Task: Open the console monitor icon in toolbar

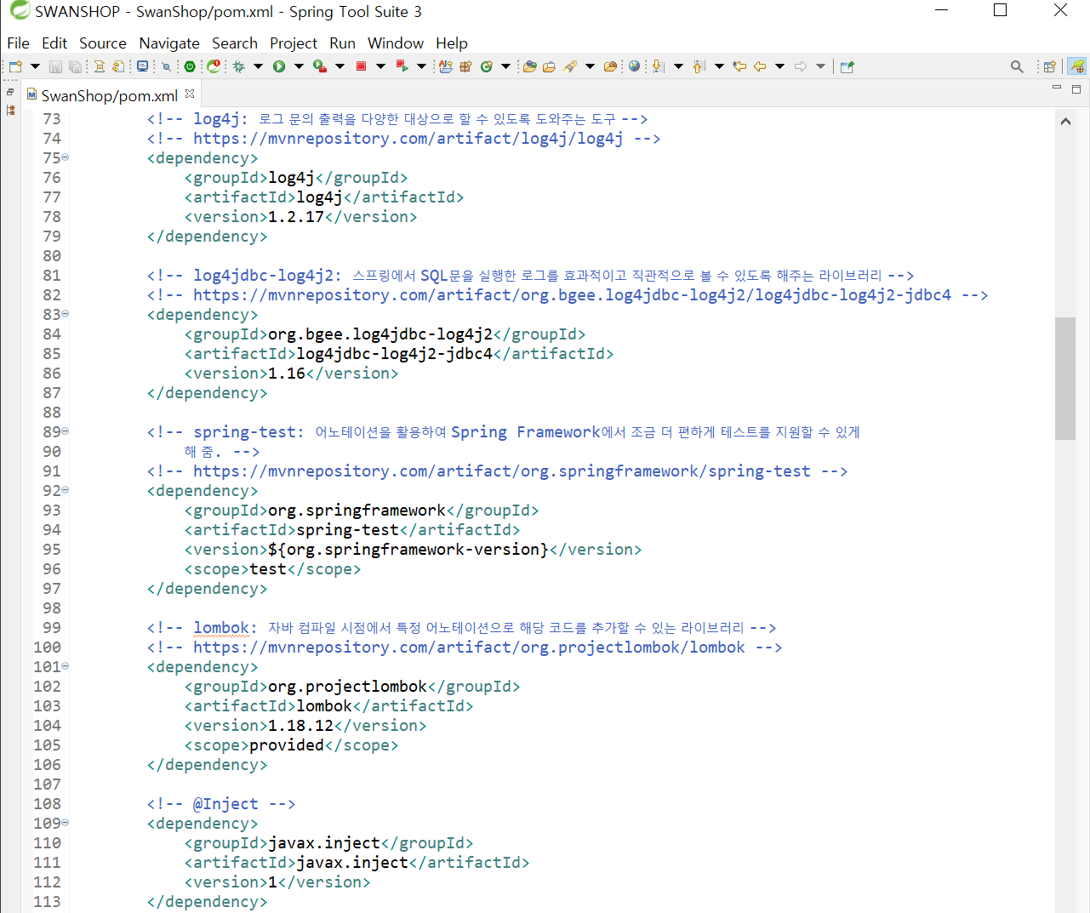Action: point(142,66)
